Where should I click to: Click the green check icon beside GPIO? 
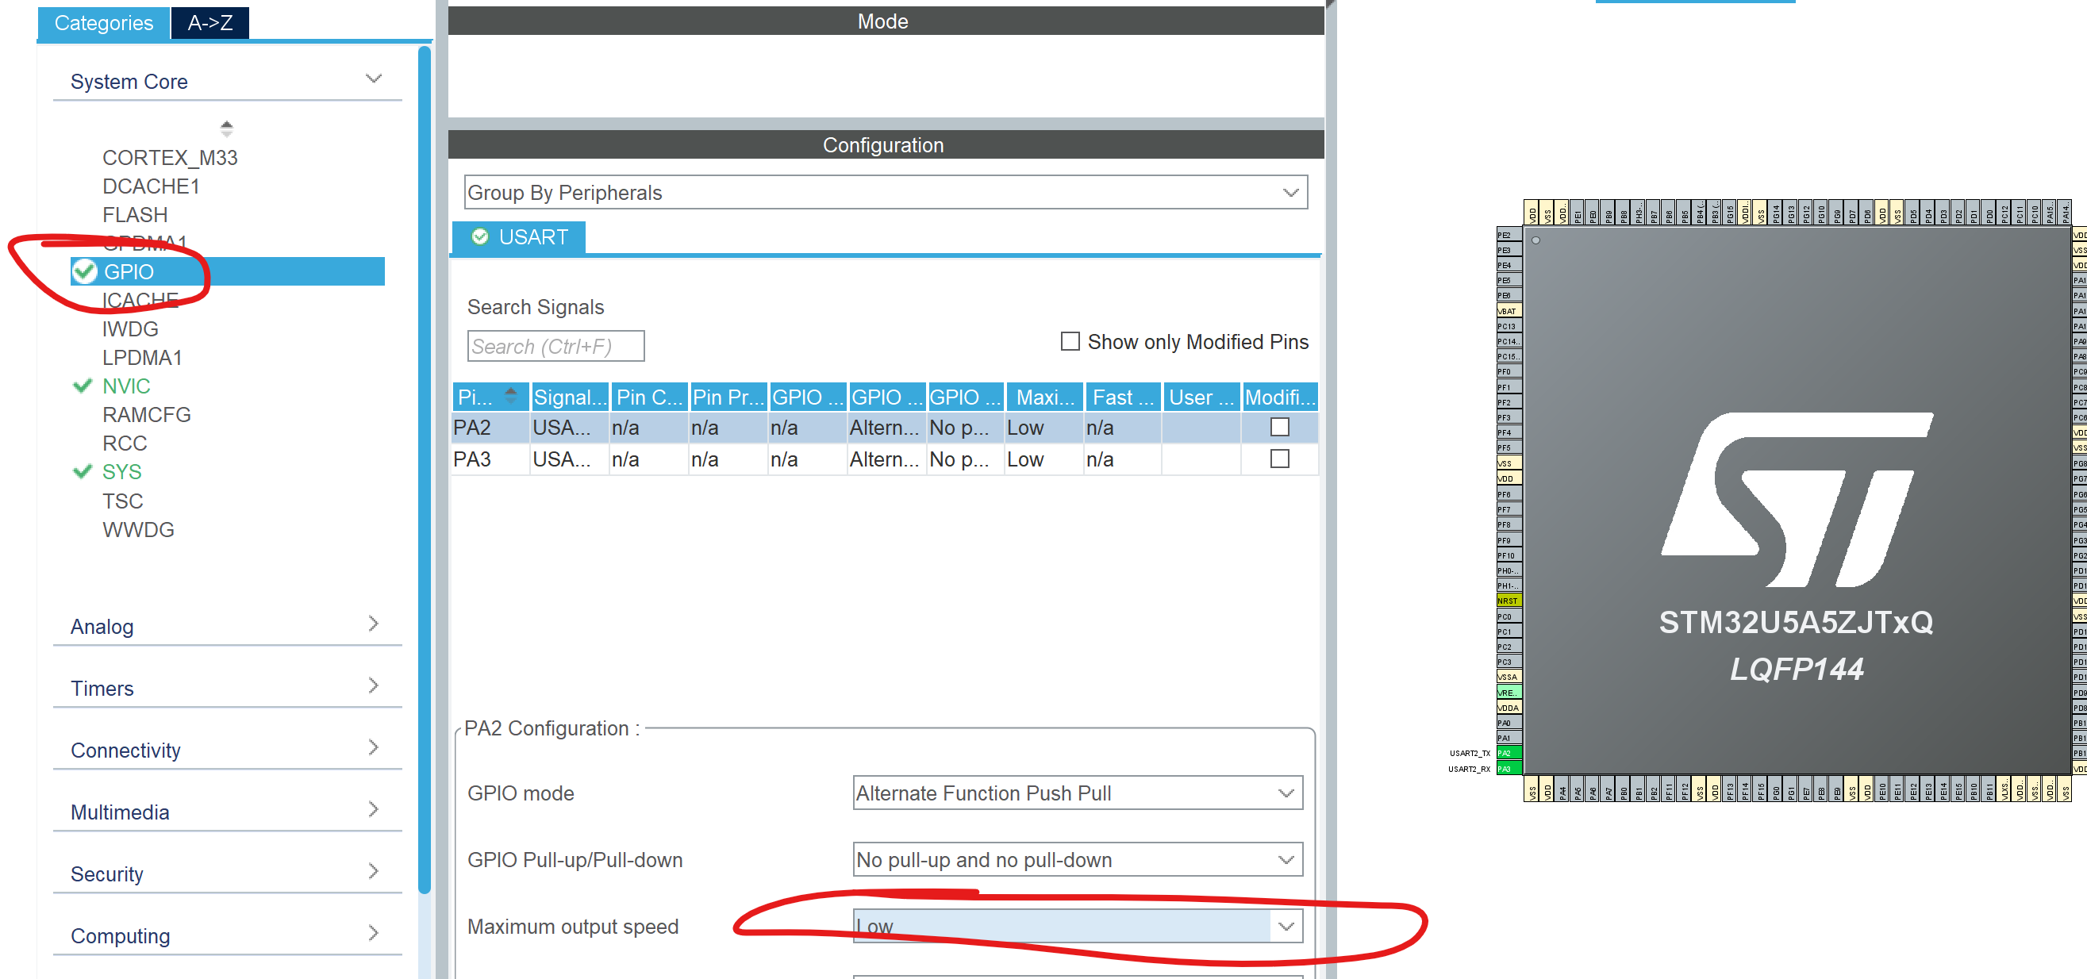[83, 272]
